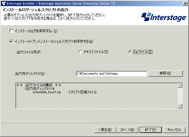Go back with the 戻る(B) button
189x137 pixels.
coord(105,130)
